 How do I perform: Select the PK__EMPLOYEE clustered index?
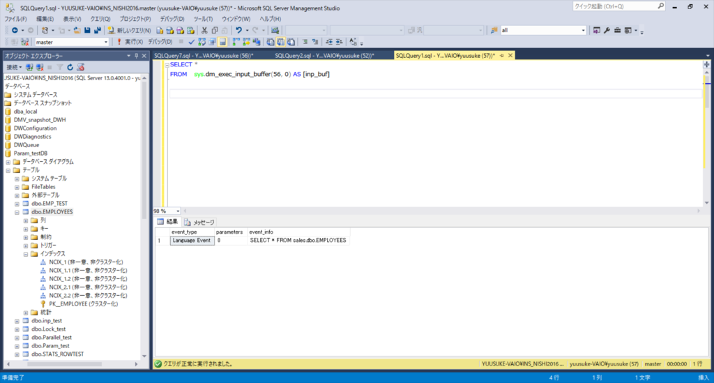point(84,304)
